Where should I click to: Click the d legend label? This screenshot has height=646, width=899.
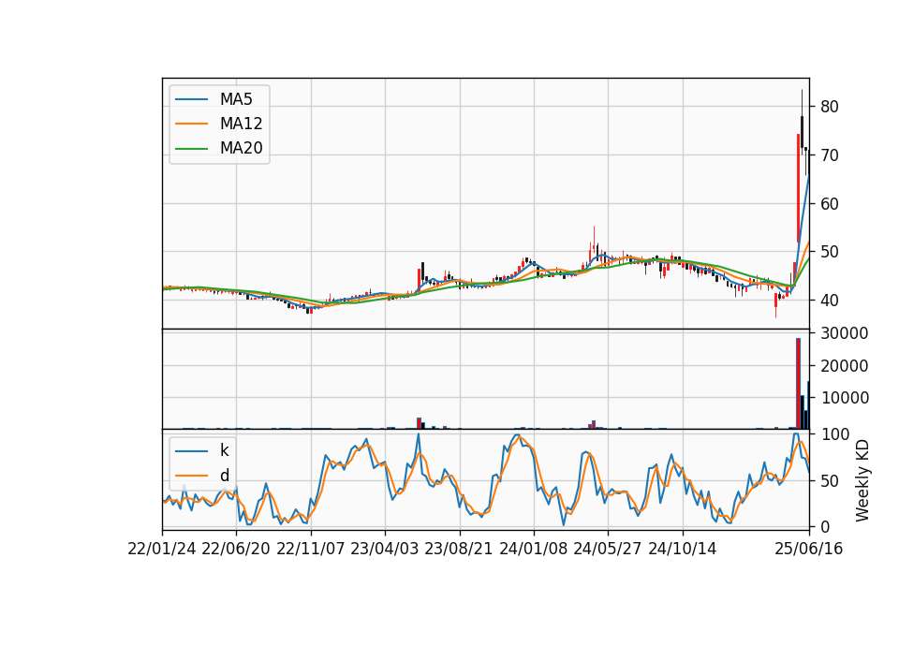pos(224,476)
